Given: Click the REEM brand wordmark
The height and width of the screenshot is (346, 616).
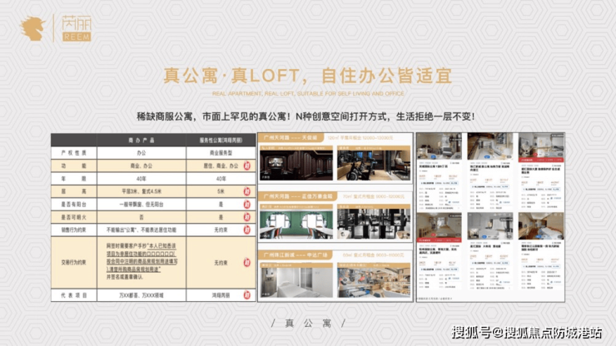Looking at the screenshot, I should point(77,37).
